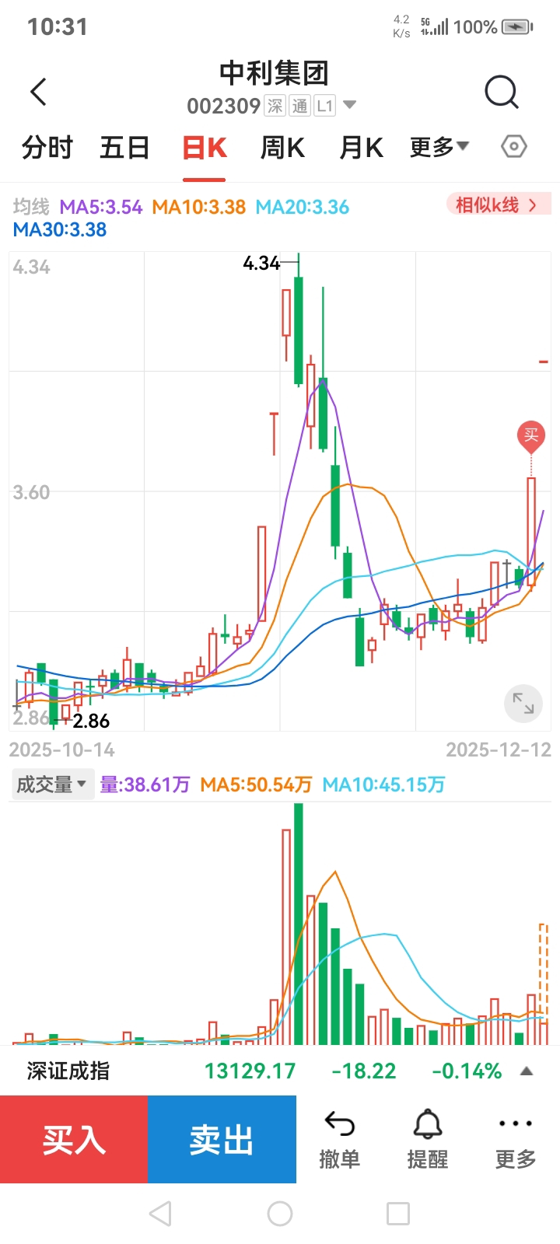560x1244 pixels.
Task: Open 相似k线 link
Action: pos(498,204)
